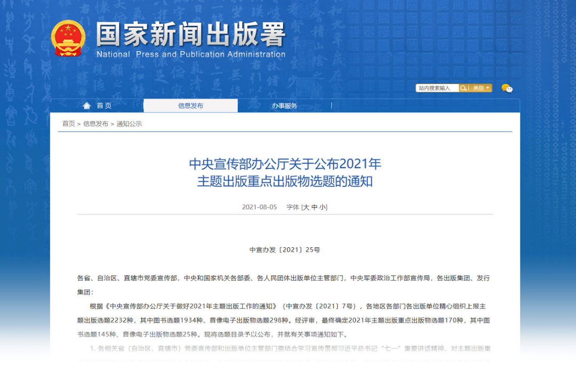The image size is (576, 365).
Task: Click the document number 中宣办发〔2021〕25号
Action: tap(285, 250)
